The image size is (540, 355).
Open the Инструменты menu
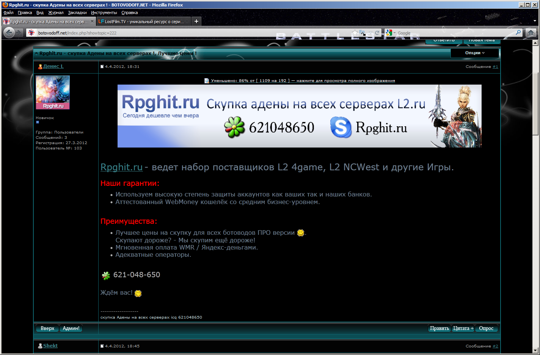(104, 13)
